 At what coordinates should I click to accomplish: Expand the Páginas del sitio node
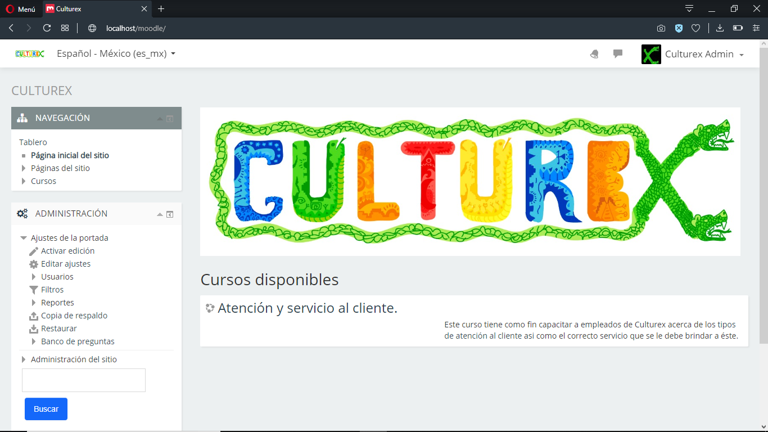coord(24,168)
